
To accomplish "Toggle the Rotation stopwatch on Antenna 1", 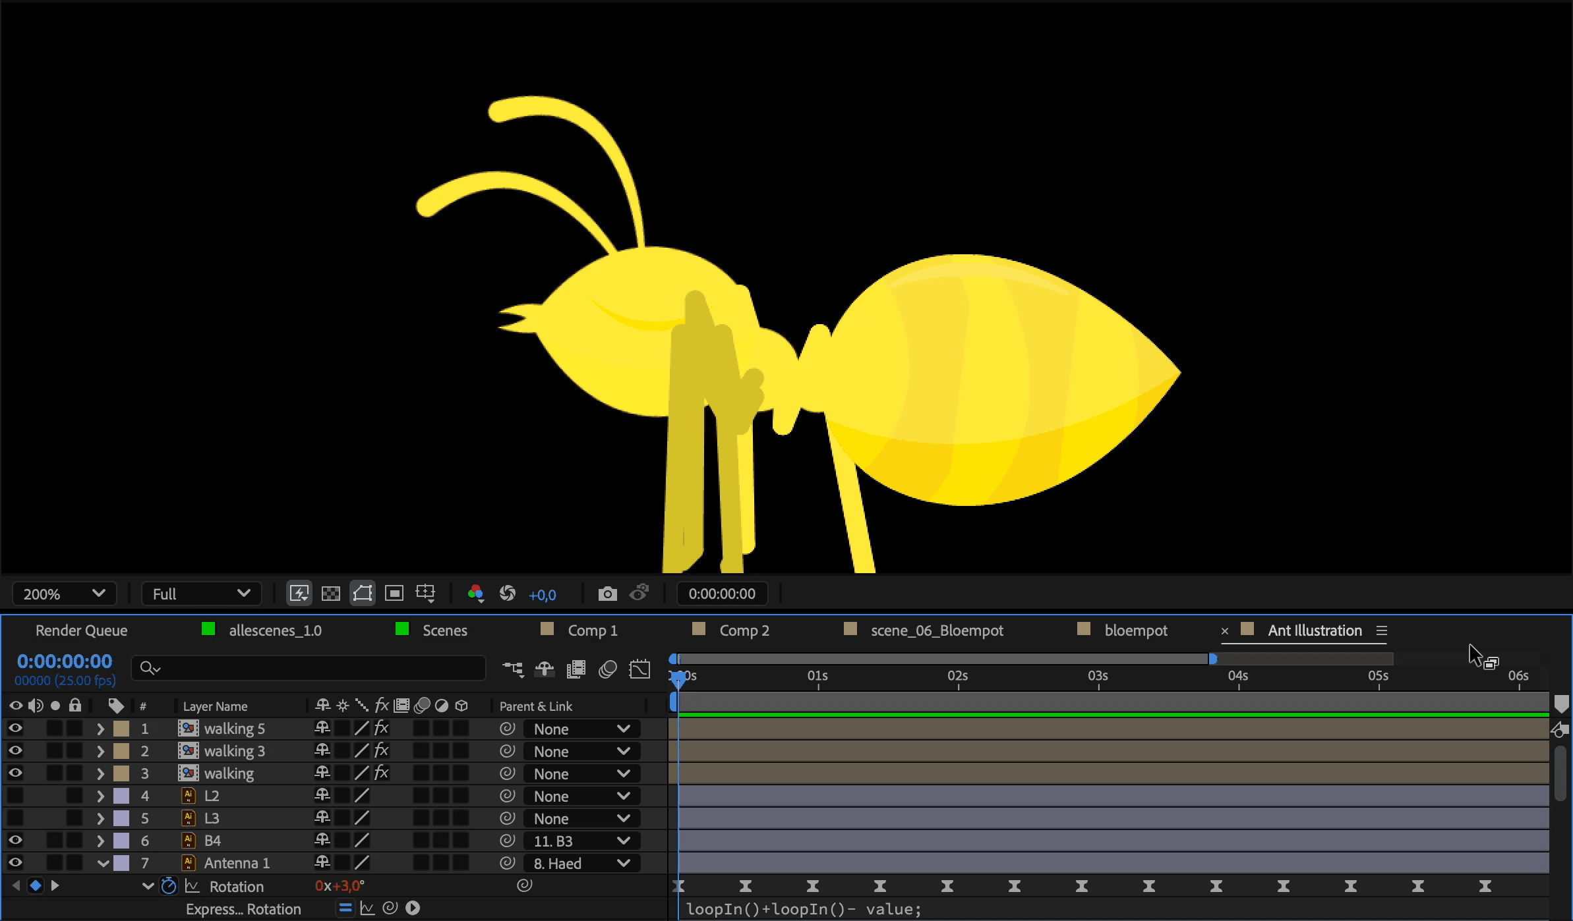I will click(169, 886).
